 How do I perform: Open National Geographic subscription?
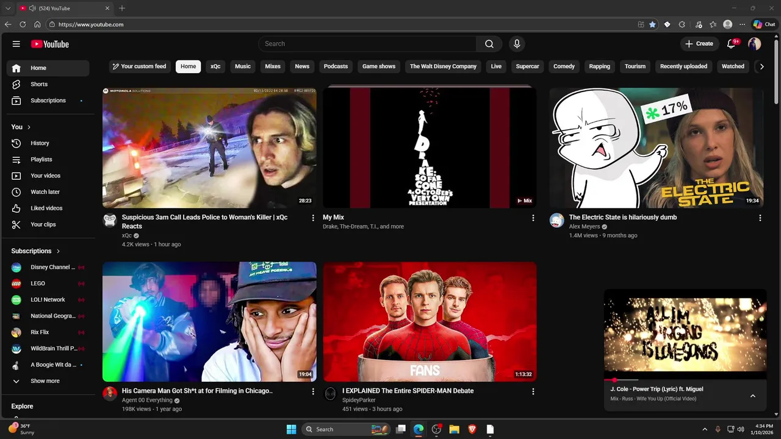(48, 316)
